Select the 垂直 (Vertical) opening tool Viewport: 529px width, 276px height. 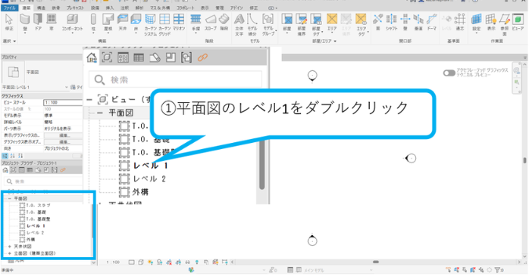(x=418, y=22)
